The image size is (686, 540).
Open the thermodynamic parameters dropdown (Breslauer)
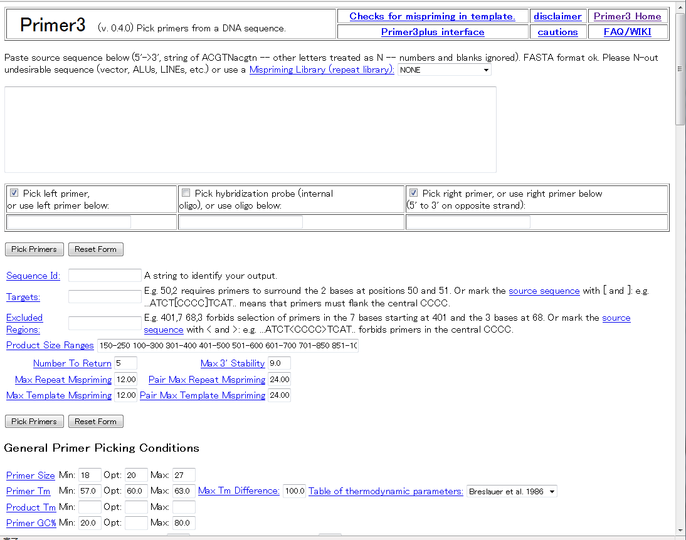point(512,492)
